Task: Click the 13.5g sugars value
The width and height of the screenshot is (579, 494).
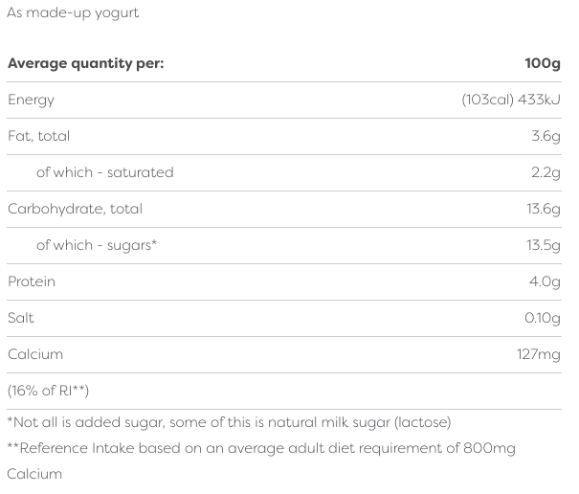Action: 543,246
